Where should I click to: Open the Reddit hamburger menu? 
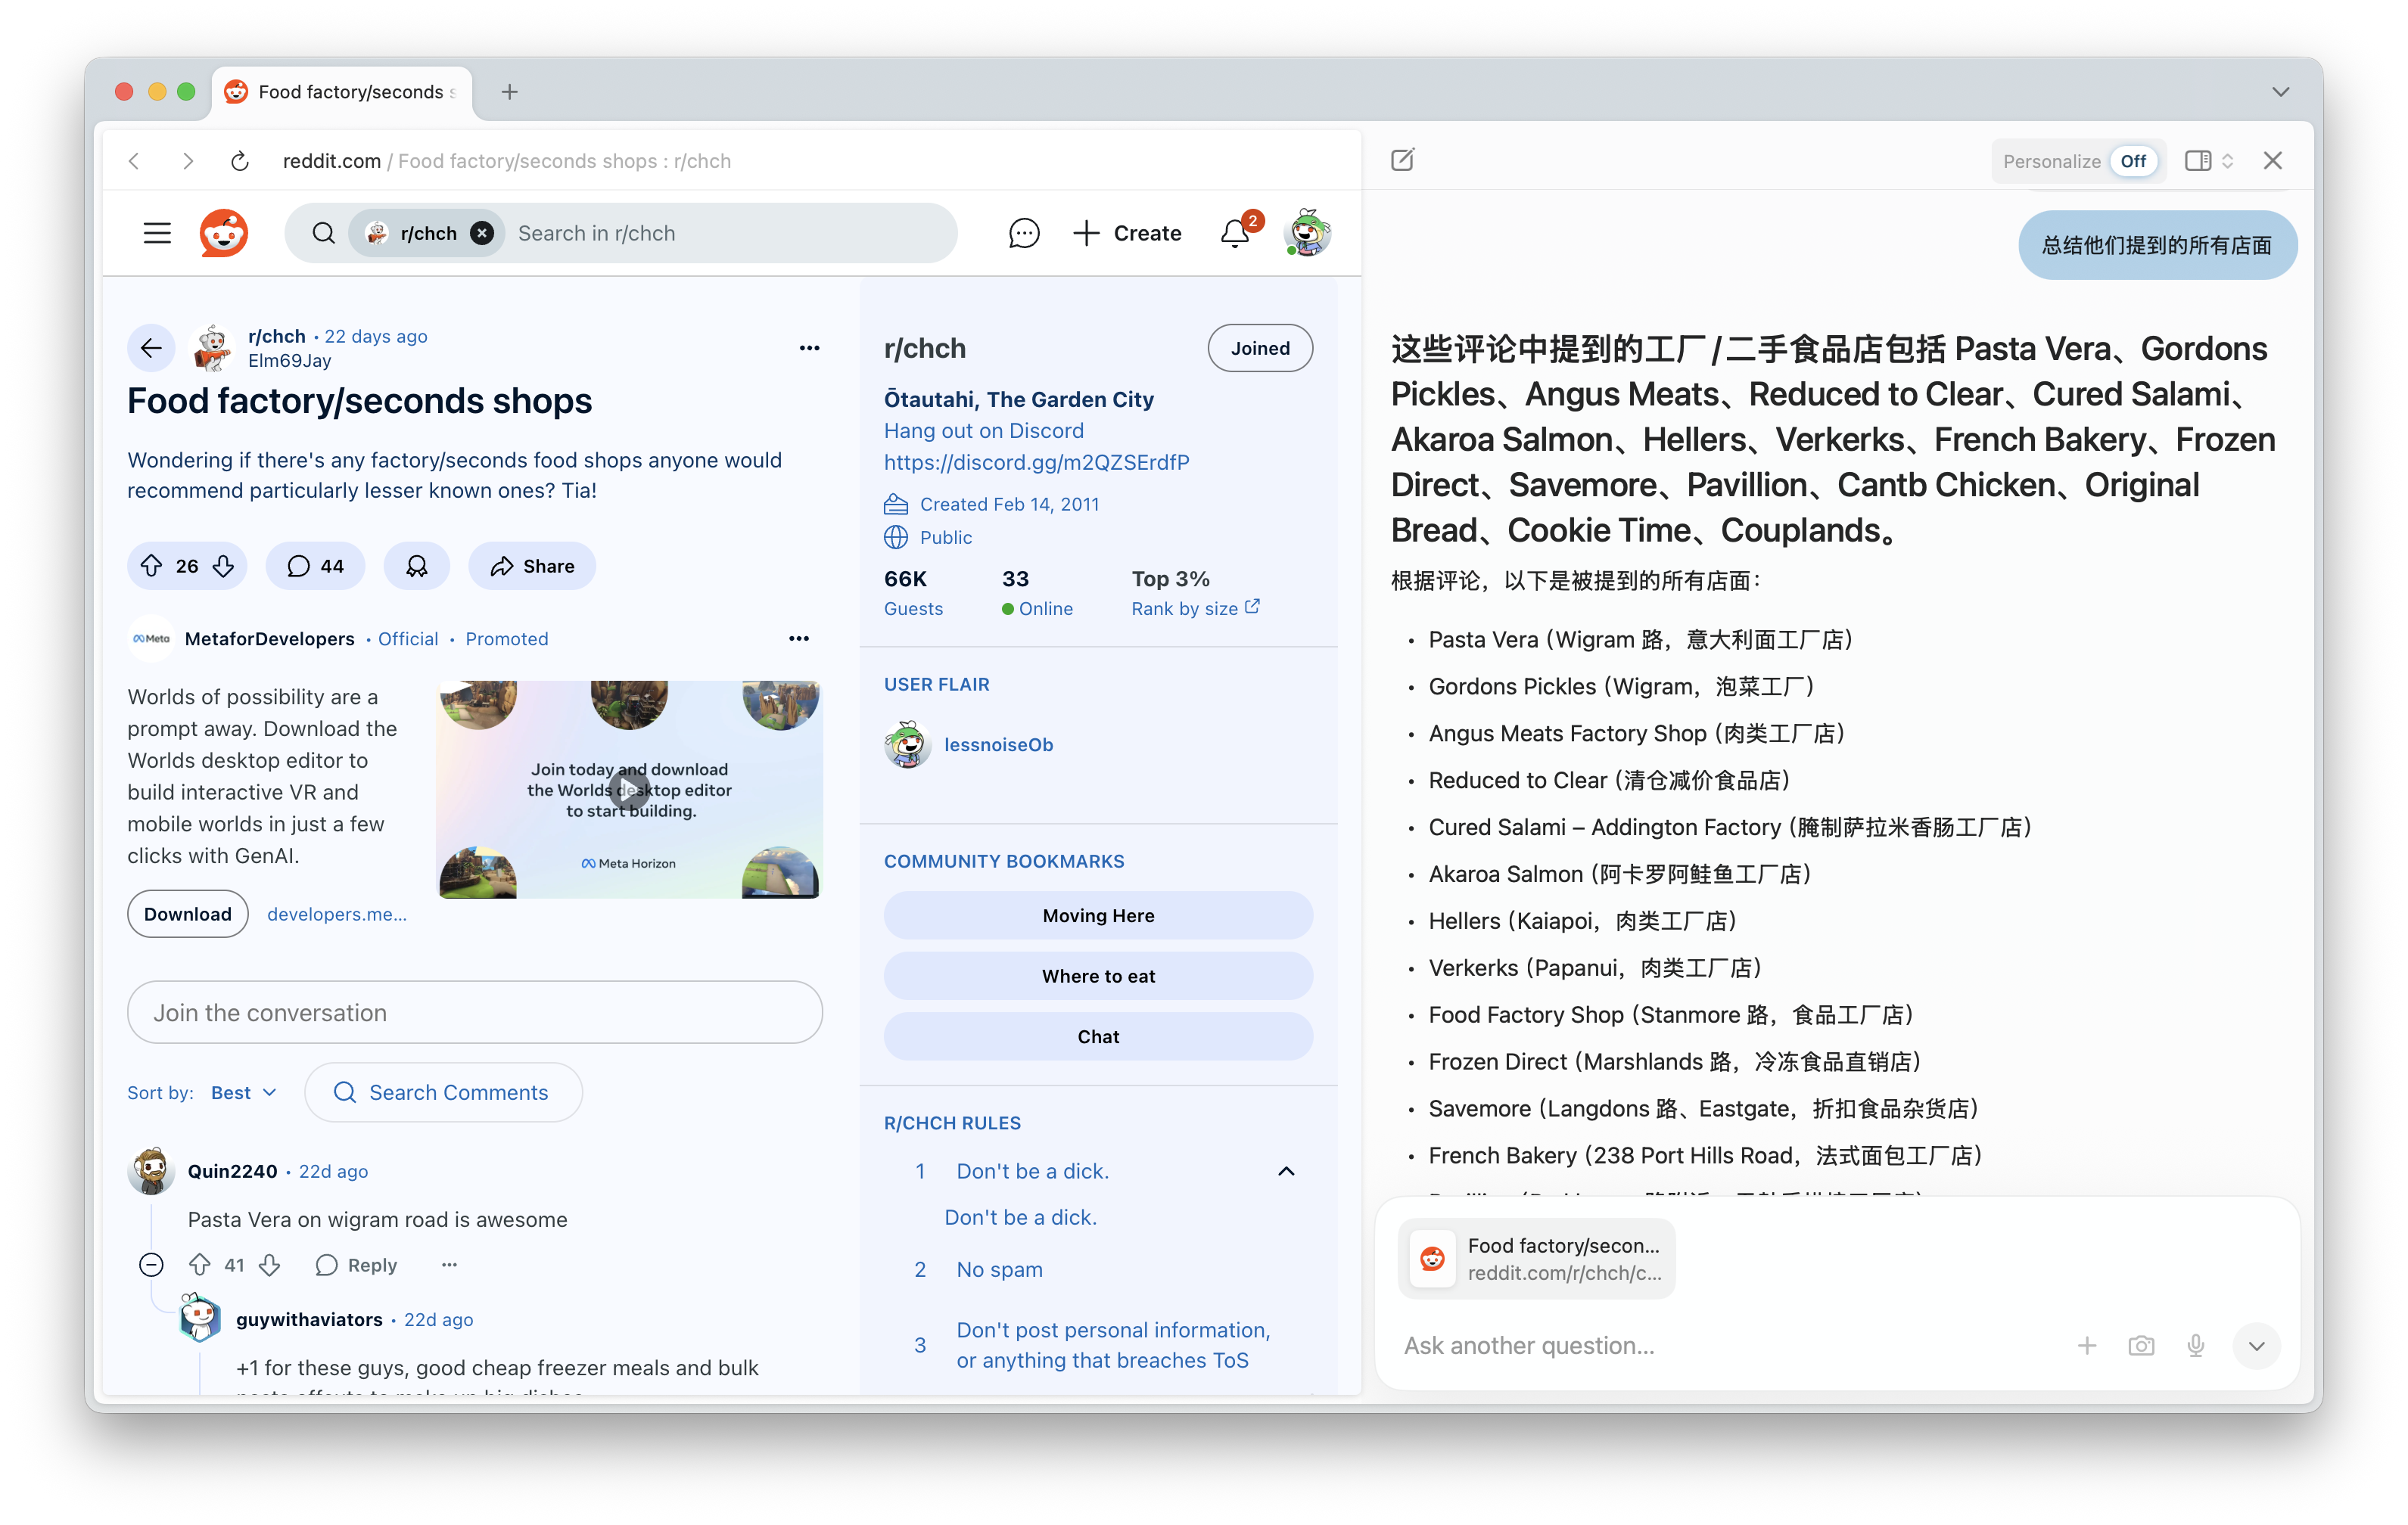tap(157, 233)
